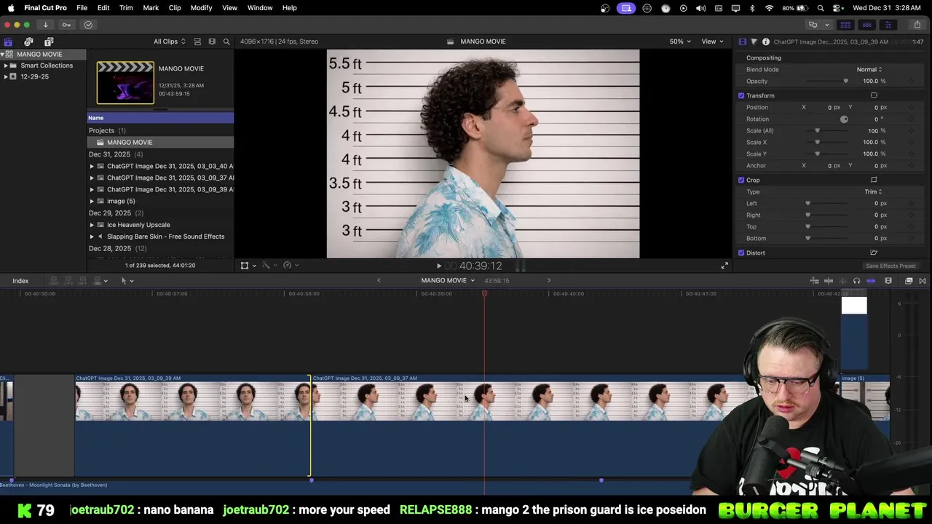Expand the Smart Collections folder
The image size is (932, 524).
6,65
